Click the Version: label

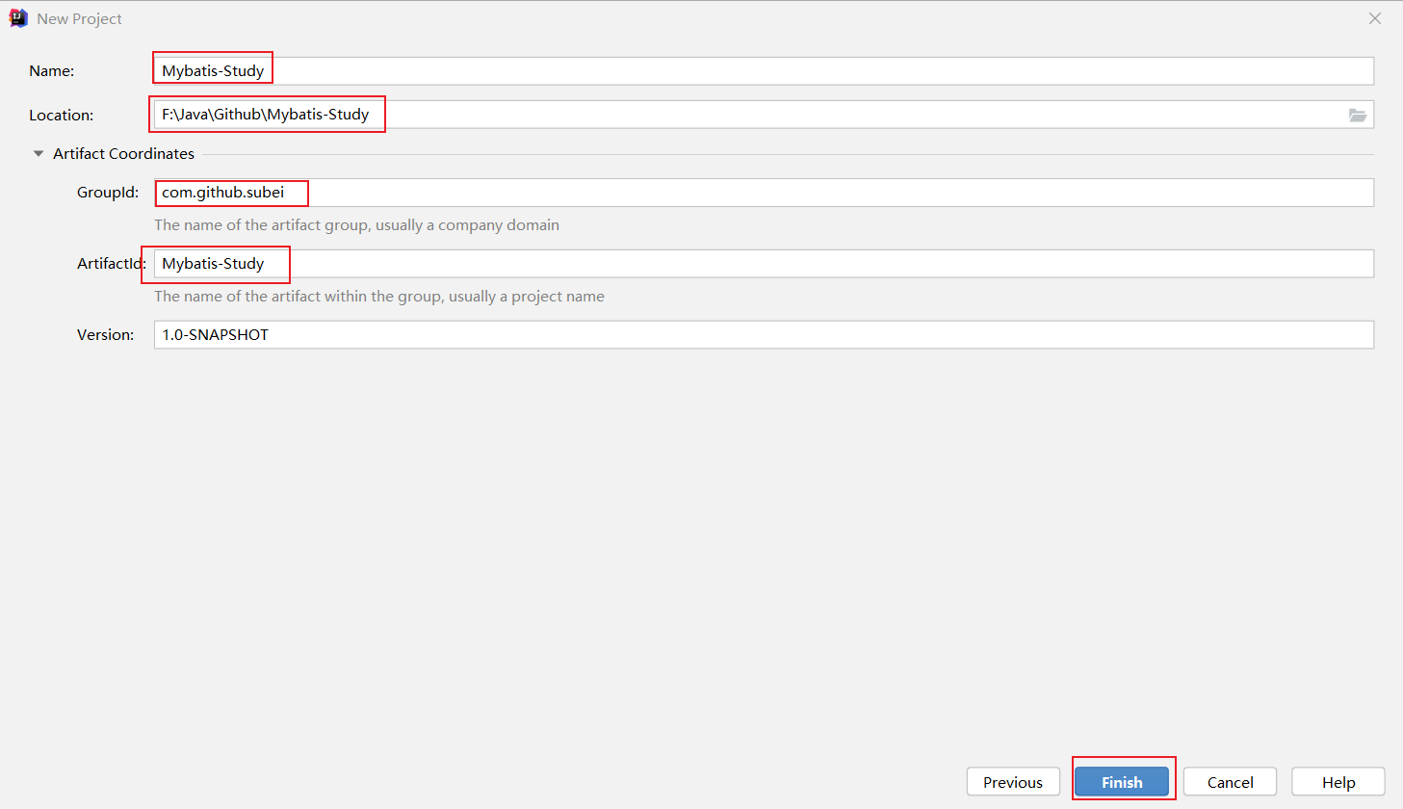click(106, 335)
